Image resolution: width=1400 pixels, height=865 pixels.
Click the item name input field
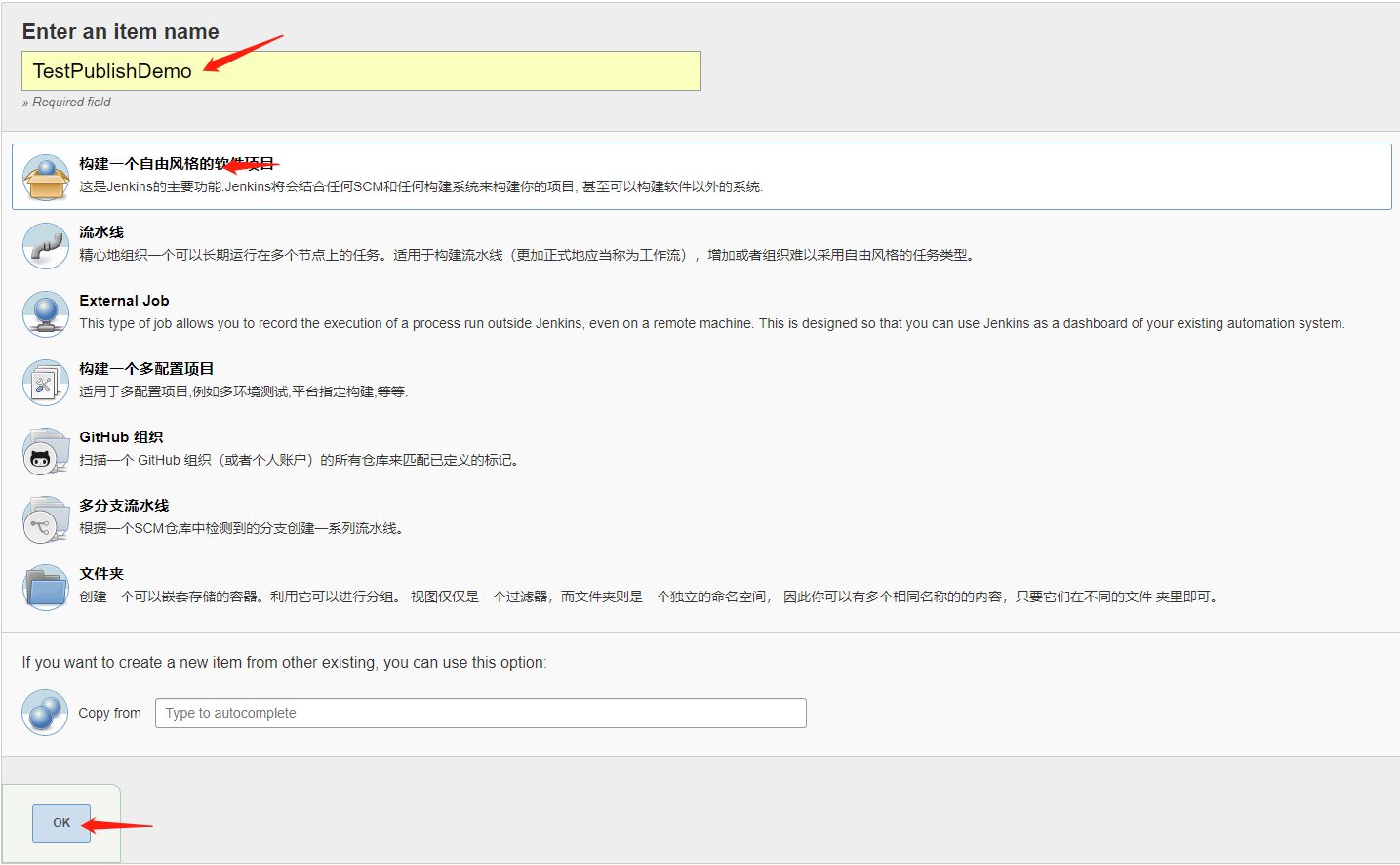pyautogui.click(x=361, y=71)
